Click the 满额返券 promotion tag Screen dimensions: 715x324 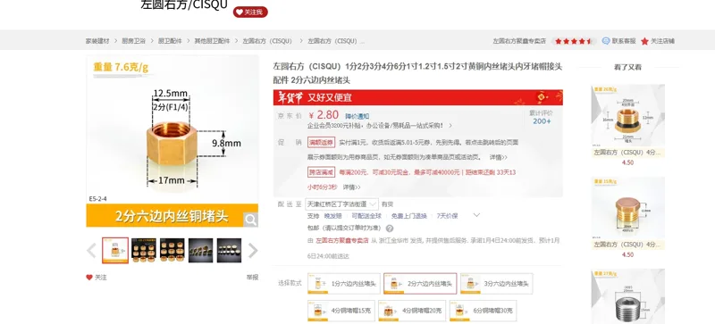tap(321, 142)
